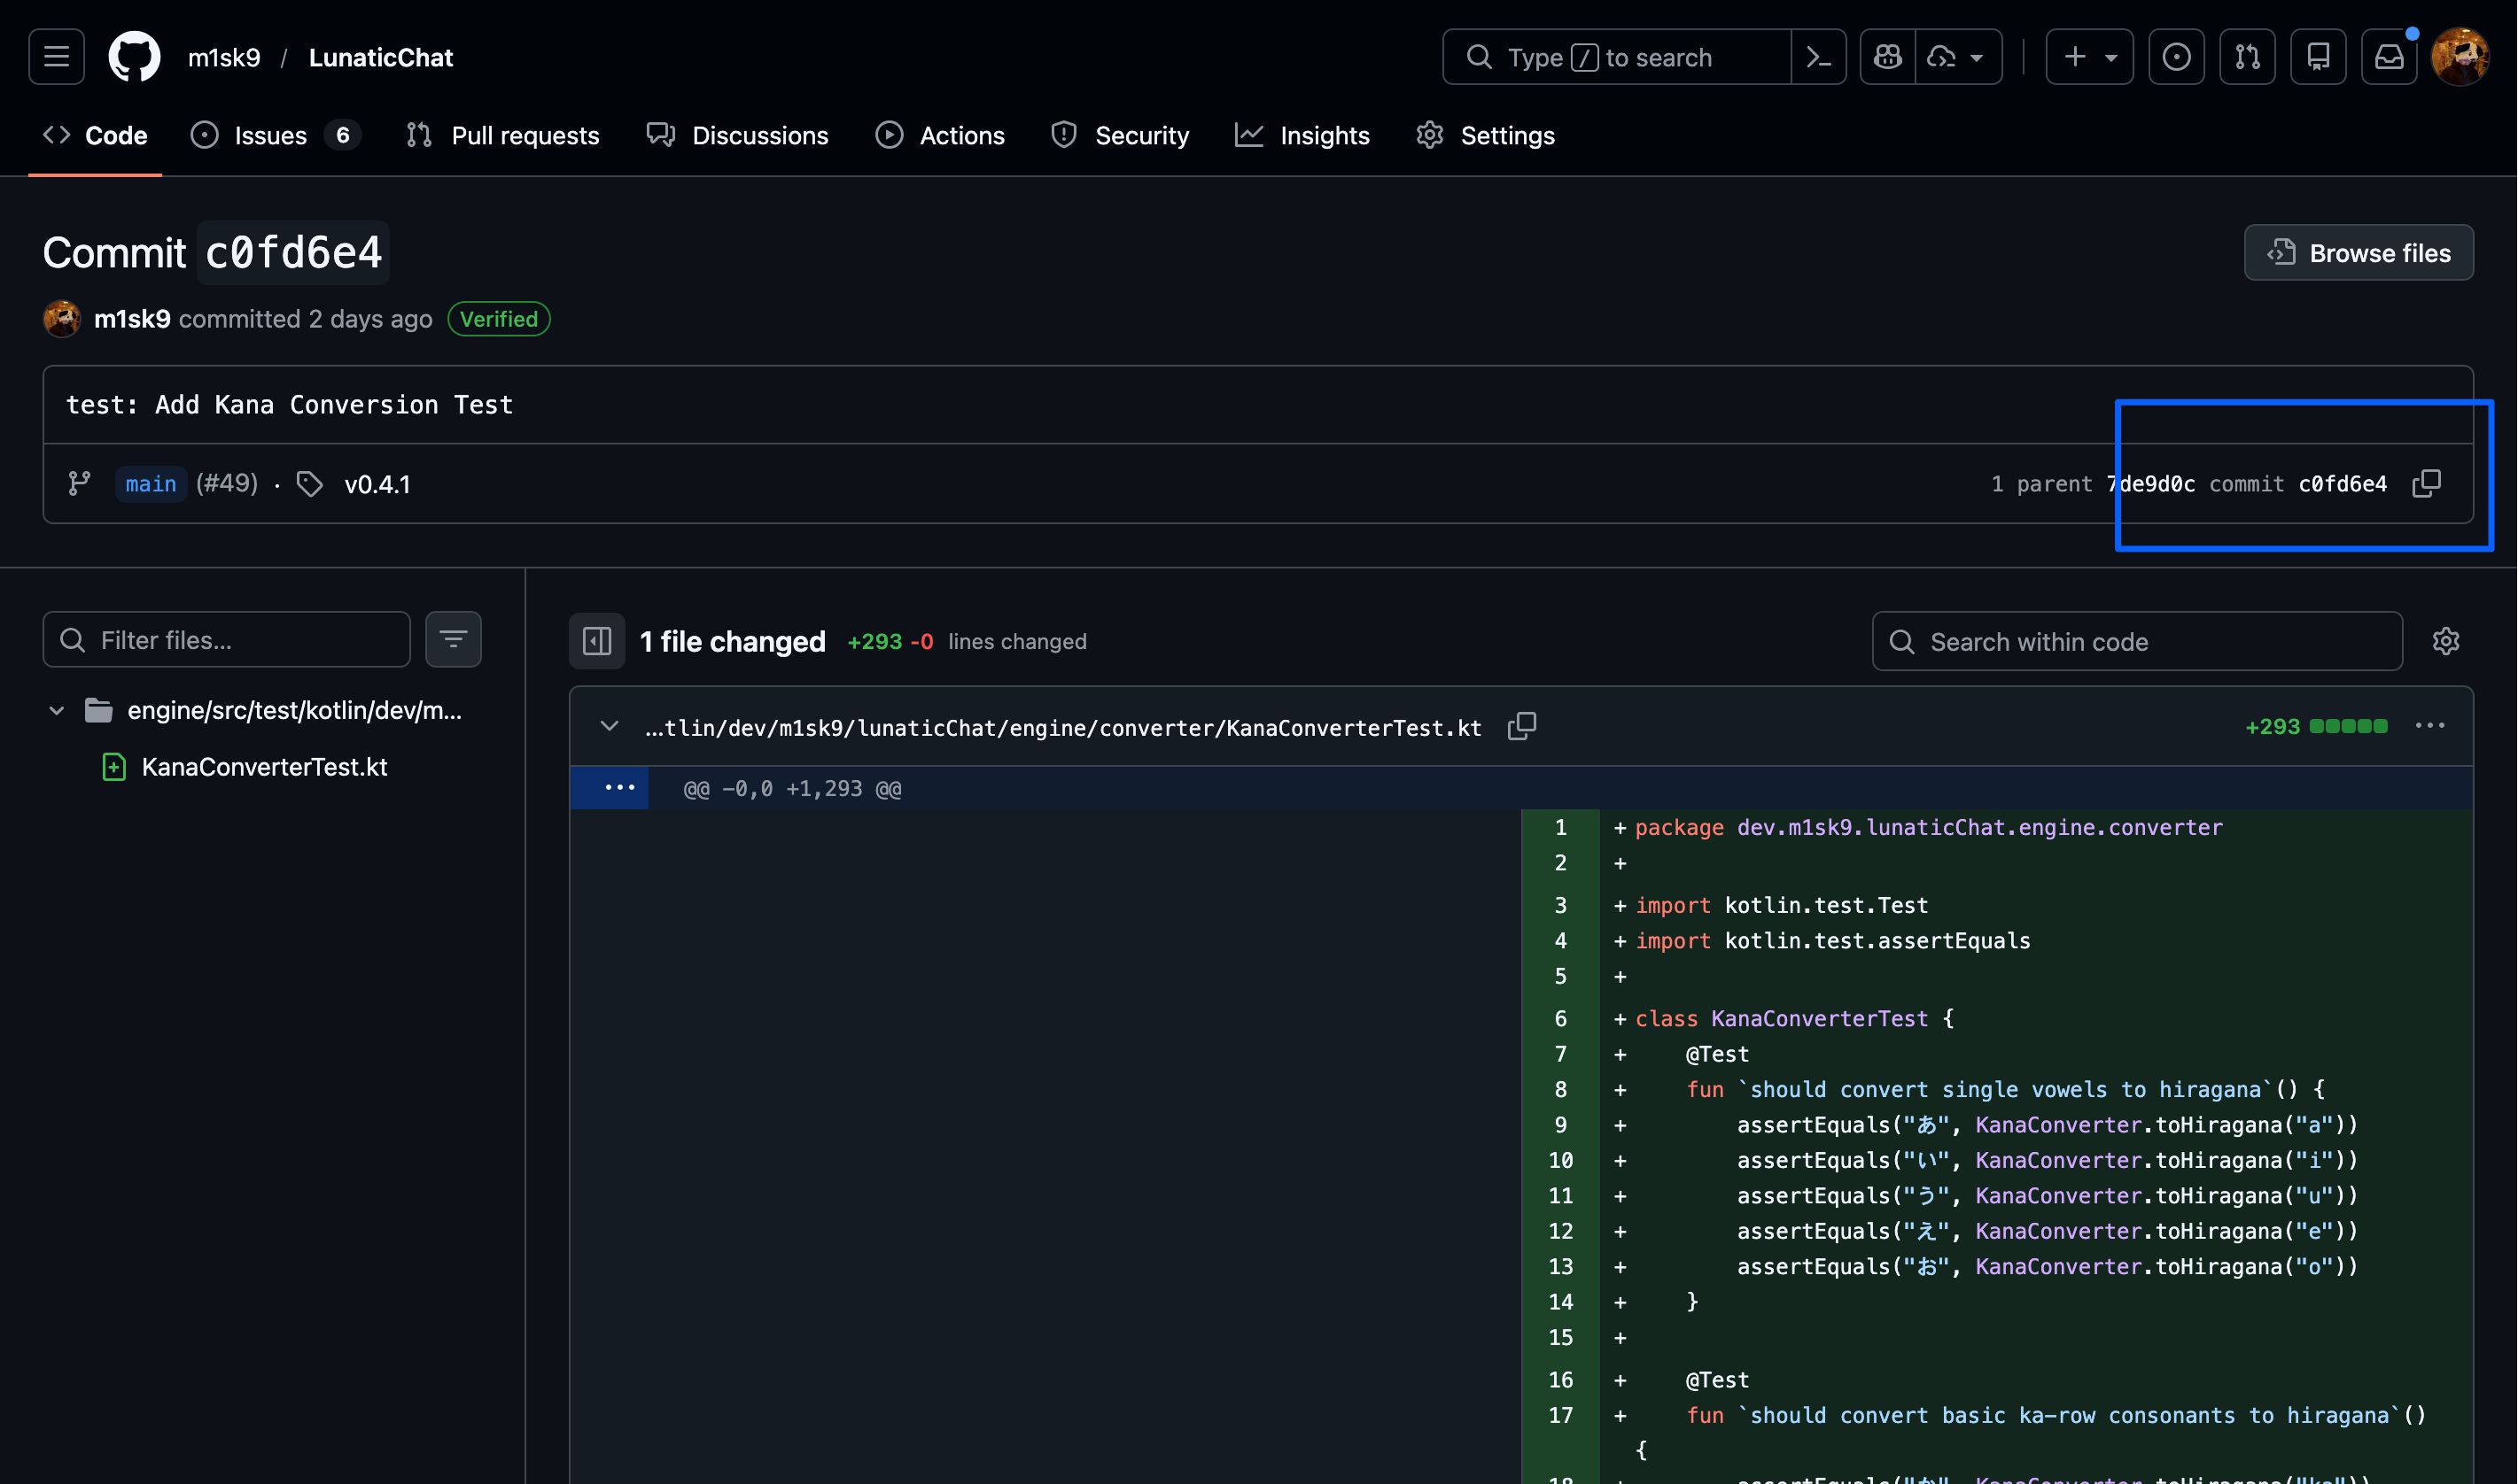Copy the full commit SHA
This screenshot has height=1484, width=2518.
click(2426, 484)
